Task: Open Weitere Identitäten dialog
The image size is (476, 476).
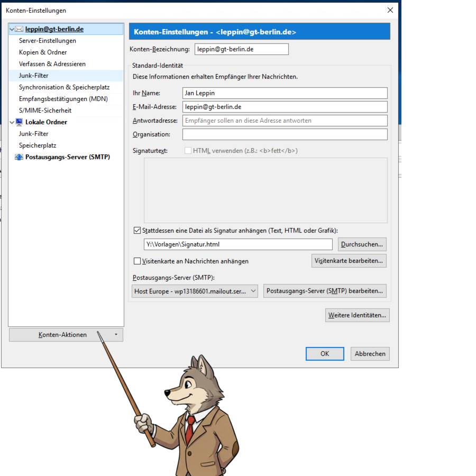Action: (x=358, y=315)
